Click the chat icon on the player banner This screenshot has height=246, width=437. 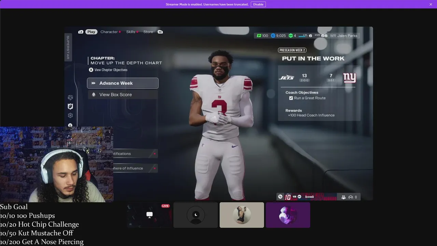tap(280, 197)
